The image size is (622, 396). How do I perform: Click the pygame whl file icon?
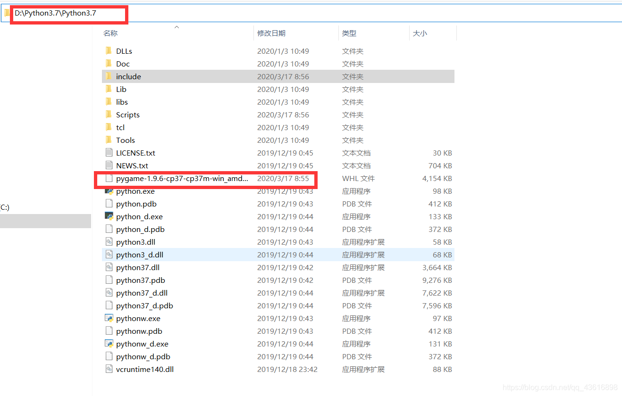coord(109,178)
